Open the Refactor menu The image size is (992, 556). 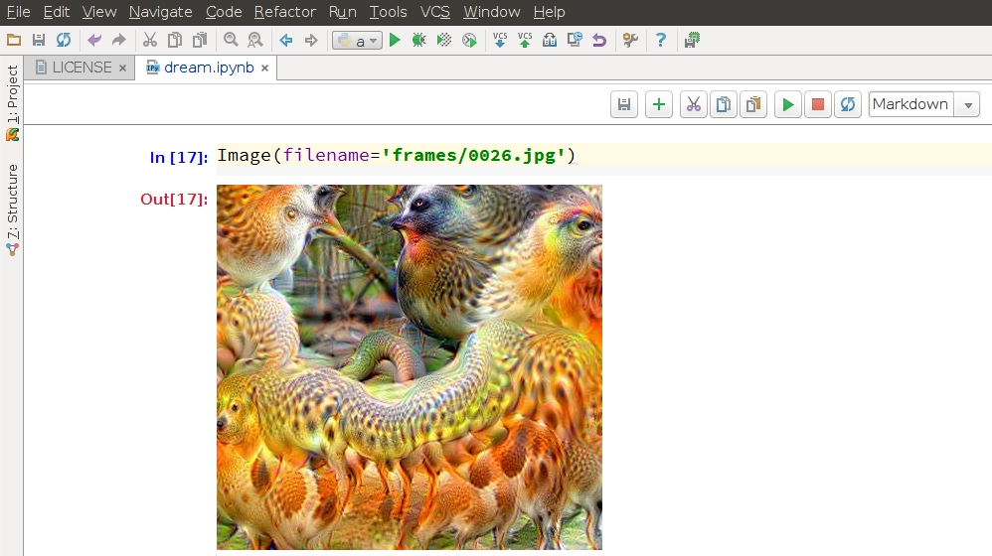coord(284,12)
